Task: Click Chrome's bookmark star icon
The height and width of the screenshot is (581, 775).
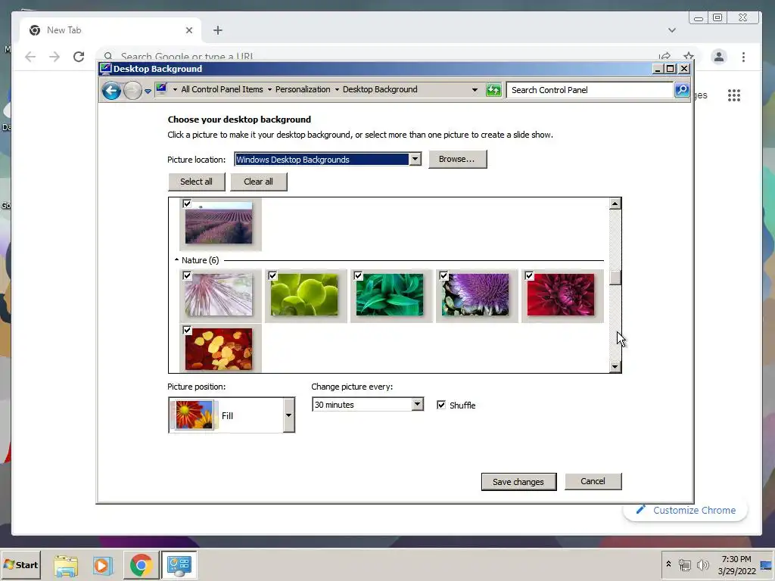Action: click(689, 56)
